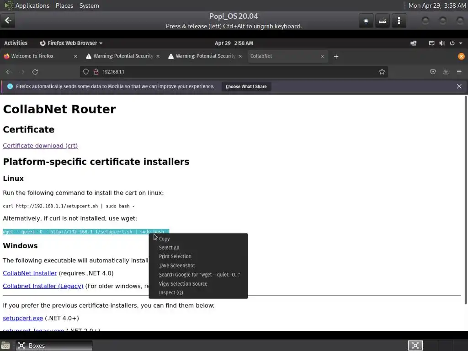Click the page vertical scrollbar
This screenshot has height=351, width=468.
466,200
